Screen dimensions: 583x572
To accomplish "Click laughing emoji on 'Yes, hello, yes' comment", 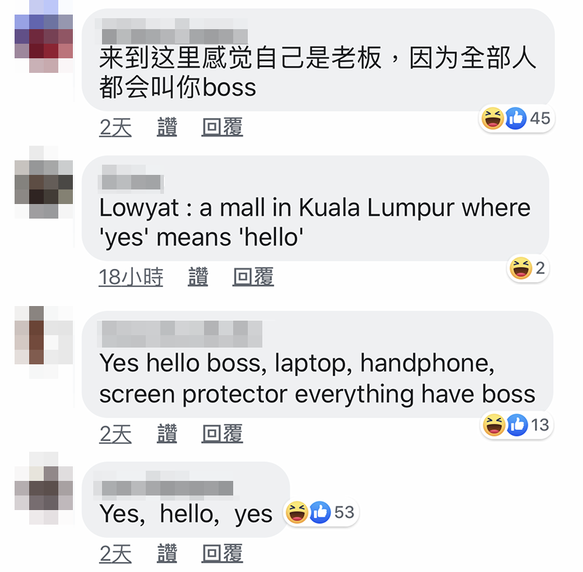I will point(297,512).
